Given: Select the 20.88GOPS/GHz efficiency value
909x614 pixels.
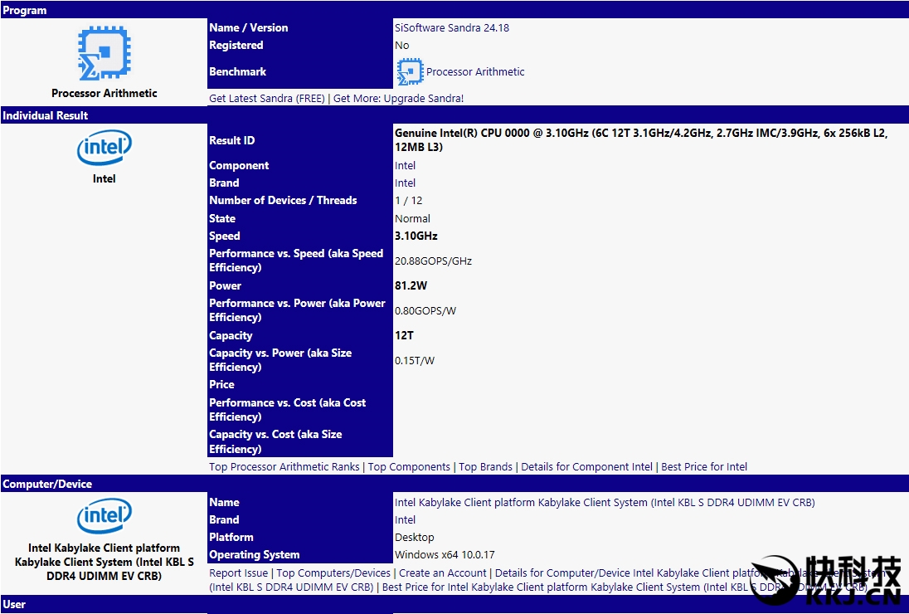Looking at the screenshot, I should coord(433,261).
